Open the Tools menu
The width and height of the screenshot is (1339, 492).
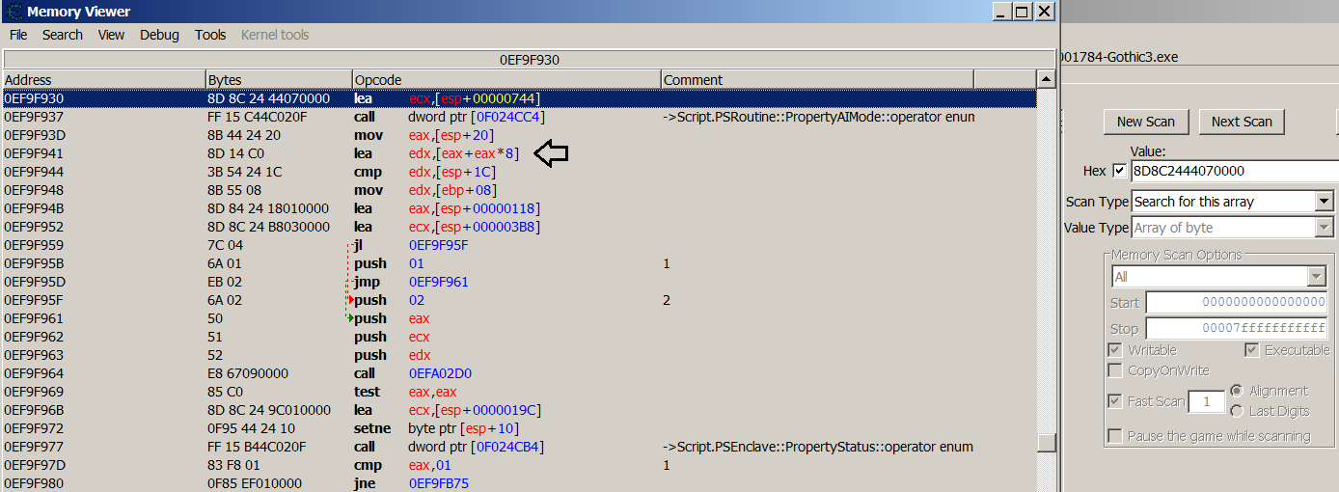coord(210,35)
